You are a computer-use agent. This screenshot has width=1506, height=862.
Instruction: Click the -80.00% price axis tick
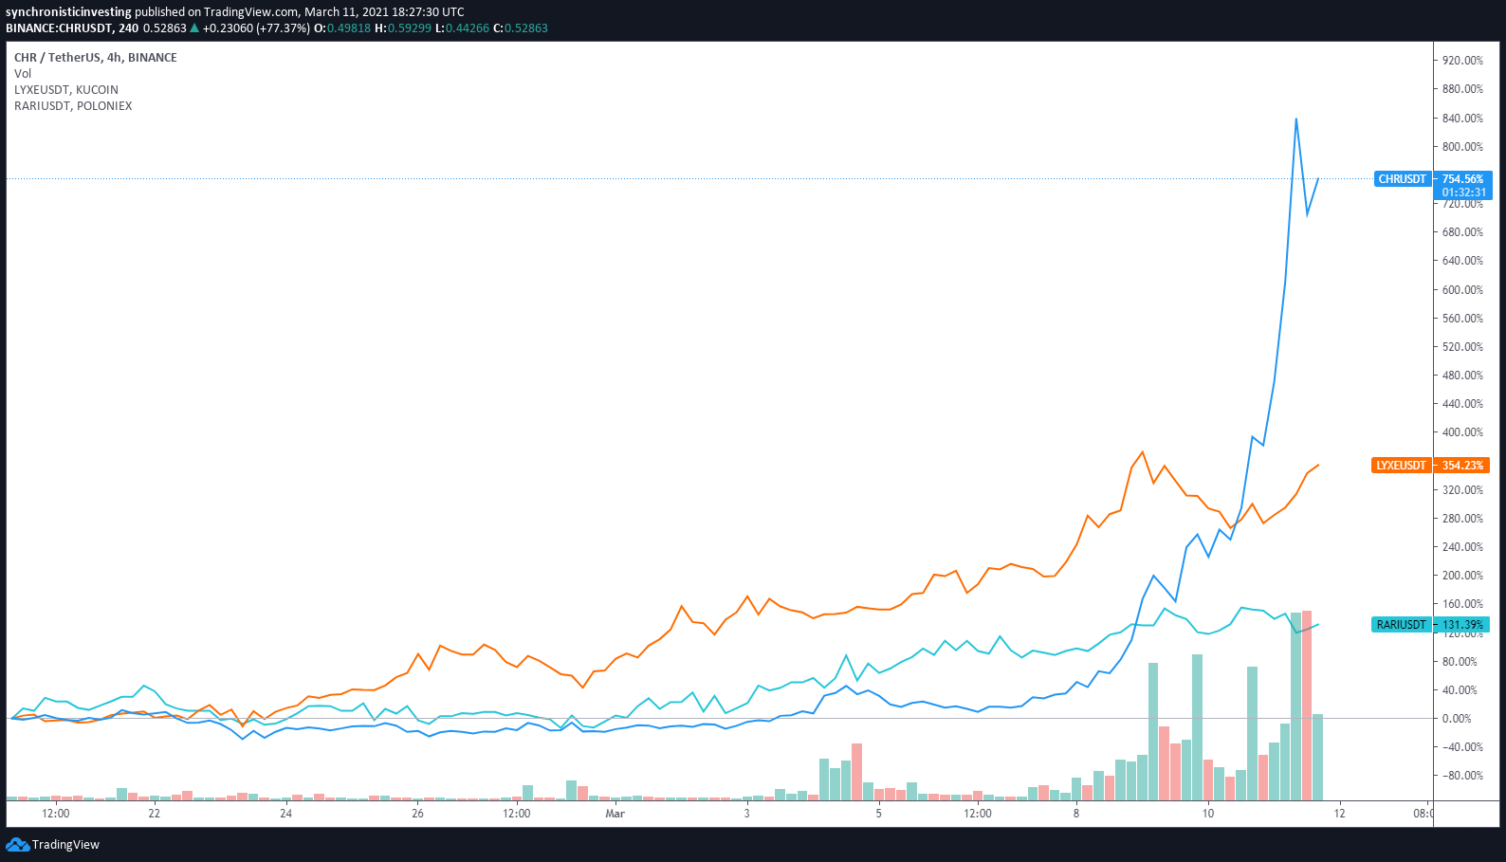(1460, 776)
